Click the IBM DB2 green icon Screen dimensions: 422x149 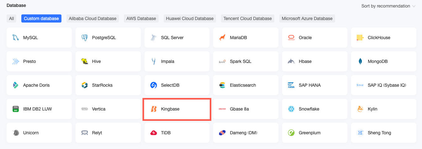pyautogui.click(x=16, y=109)
